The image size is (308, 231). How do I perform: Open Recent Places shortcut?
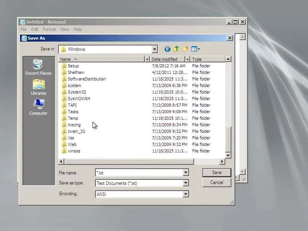point(38,67)
